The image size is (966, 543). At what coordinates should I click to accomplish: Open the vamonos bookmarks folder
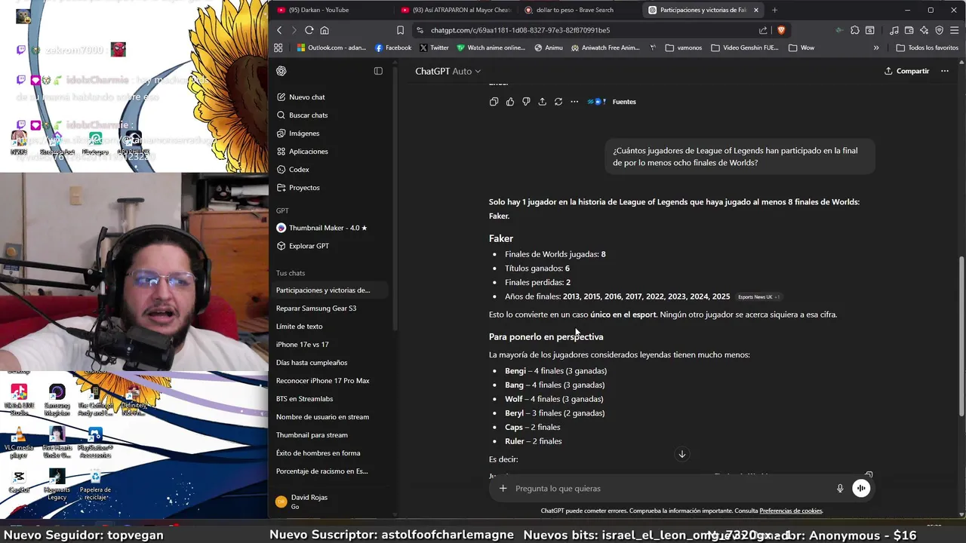pos(683,48)
